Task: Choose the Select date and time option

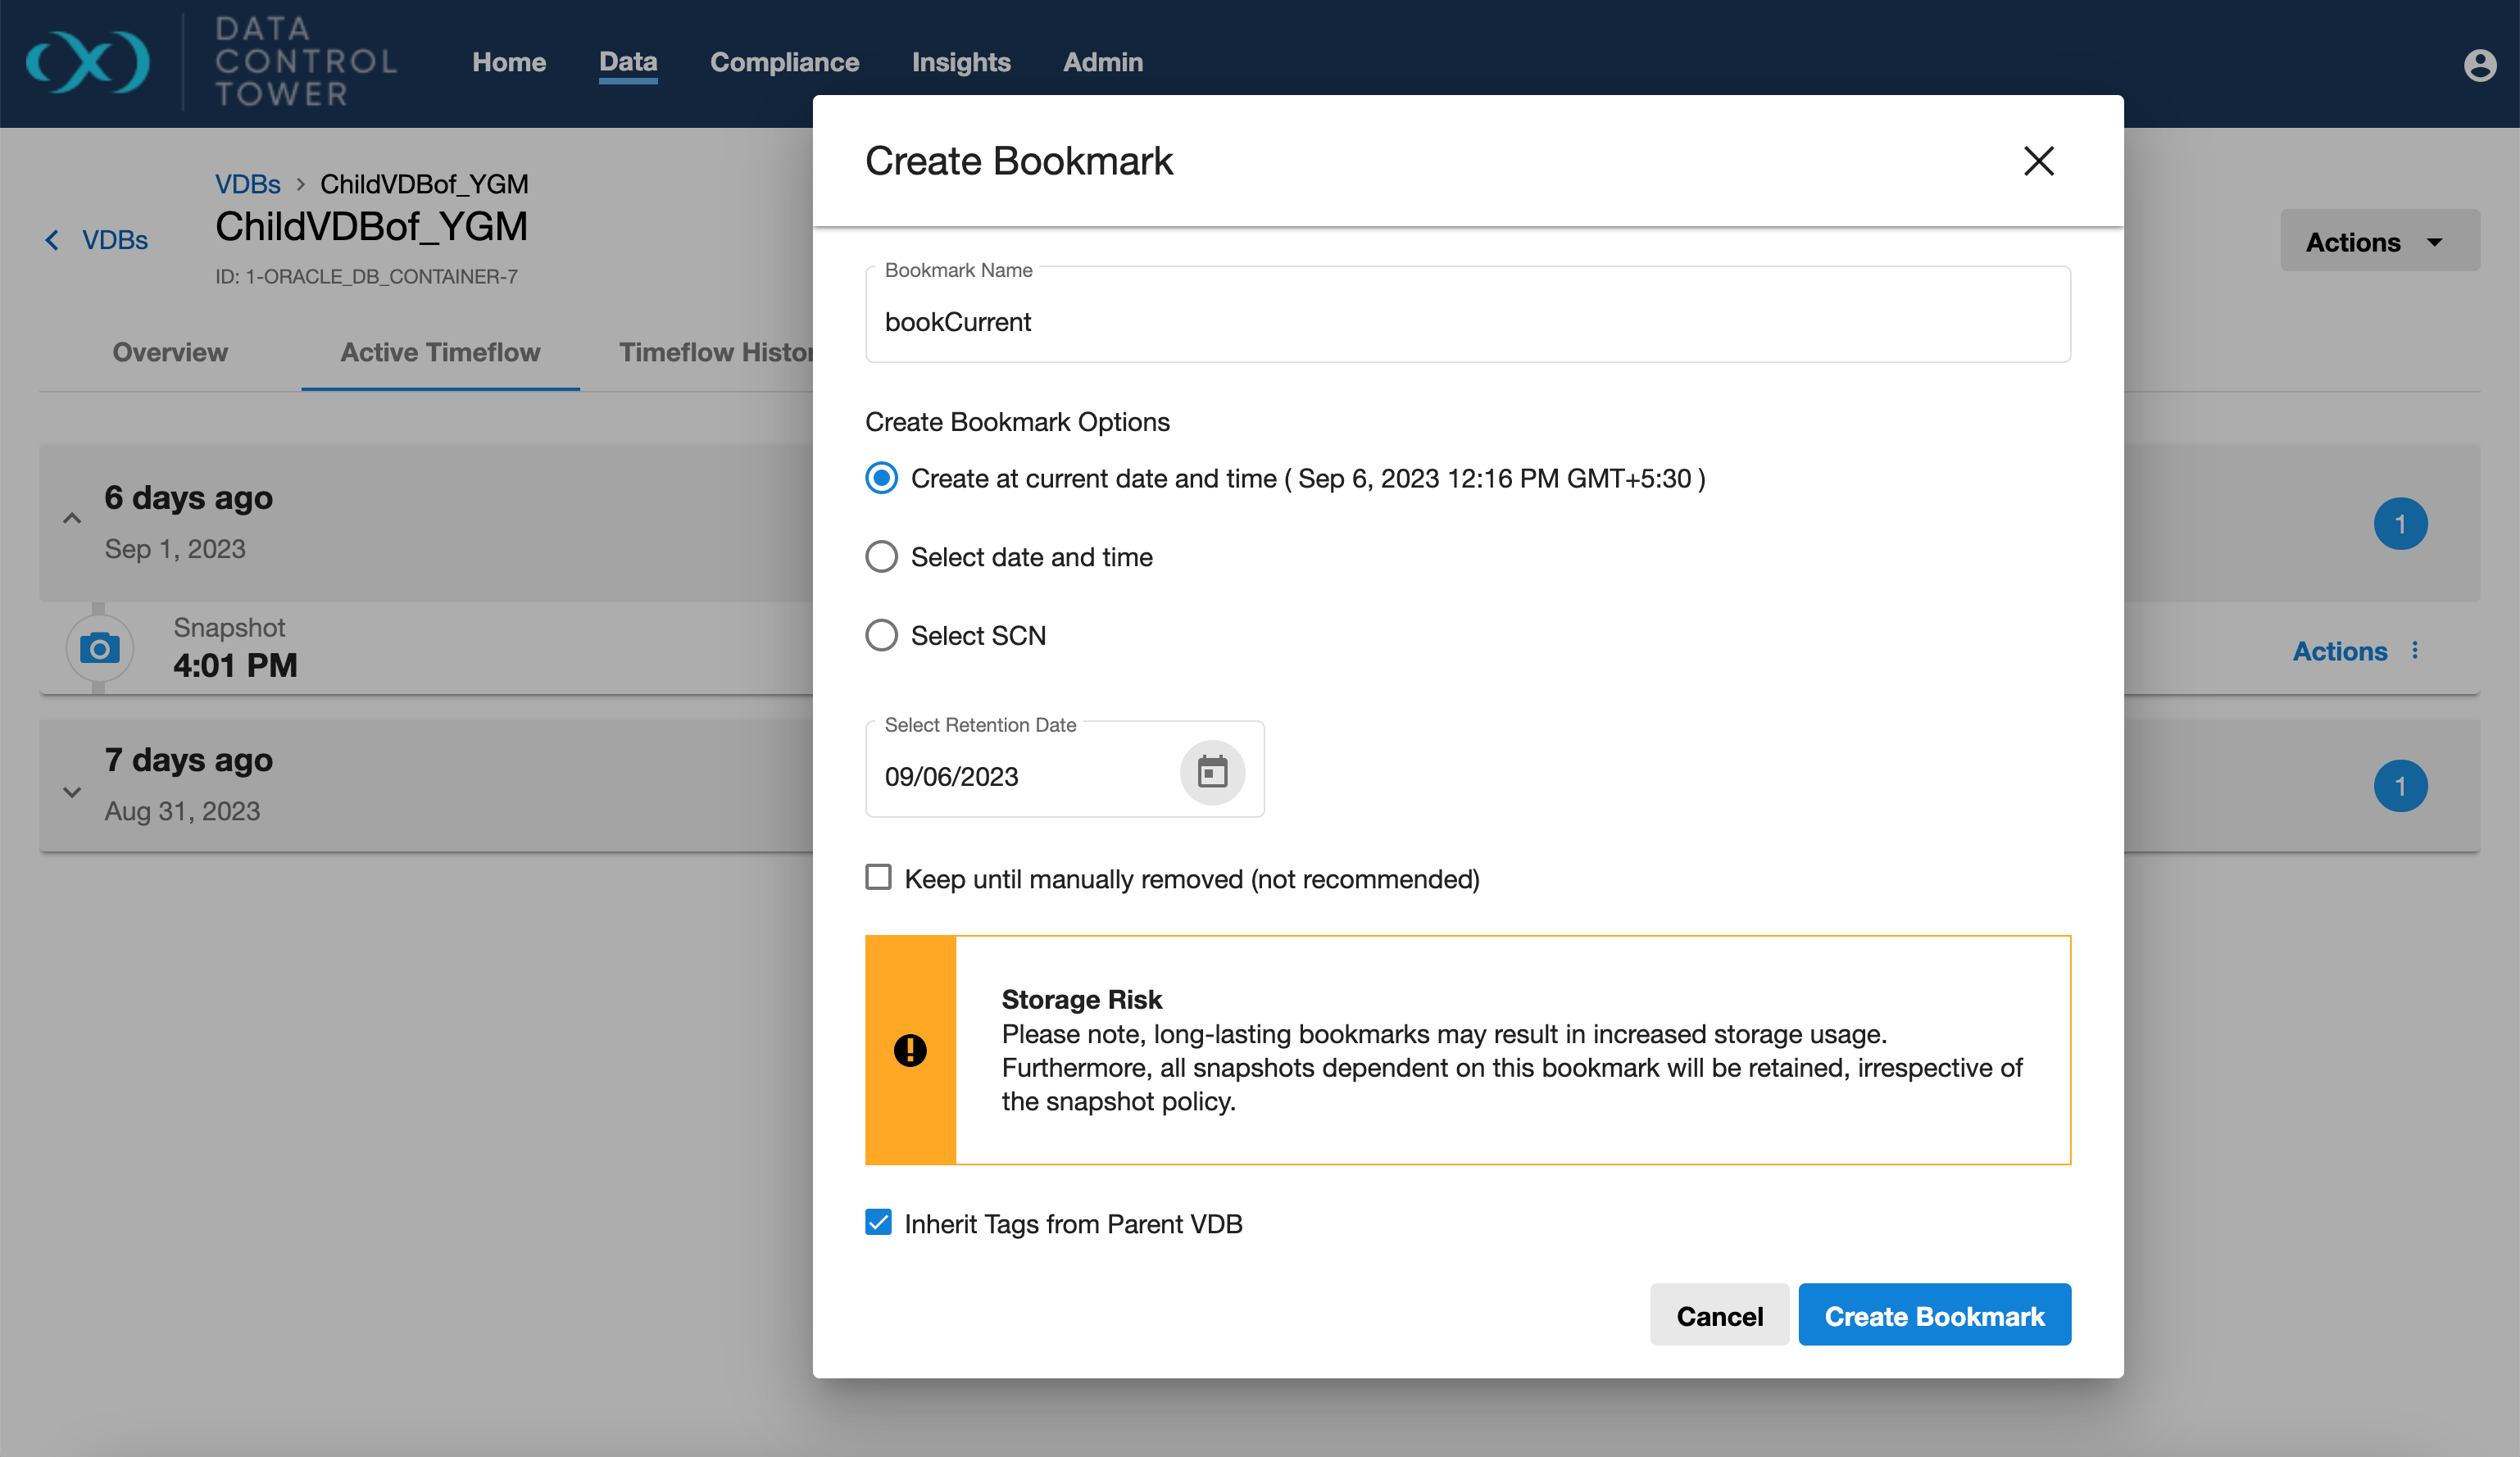Action: 881,557
